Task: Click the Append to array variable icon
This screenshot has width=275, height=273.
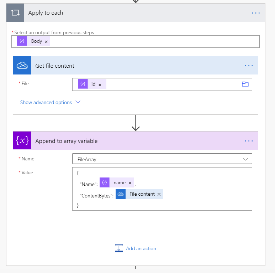Action: (22, 141)
